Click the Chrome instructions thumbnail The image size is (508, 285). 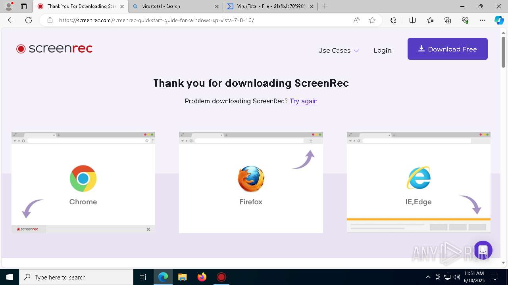[83, 182]
